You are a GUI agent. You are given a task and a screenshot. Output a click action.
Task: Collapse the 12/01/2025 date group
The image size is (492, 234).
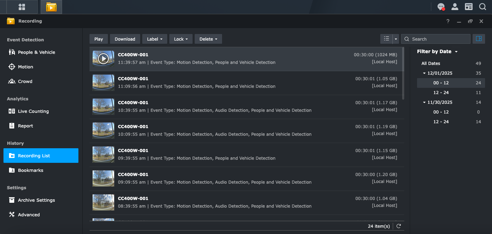pos(424,73)
